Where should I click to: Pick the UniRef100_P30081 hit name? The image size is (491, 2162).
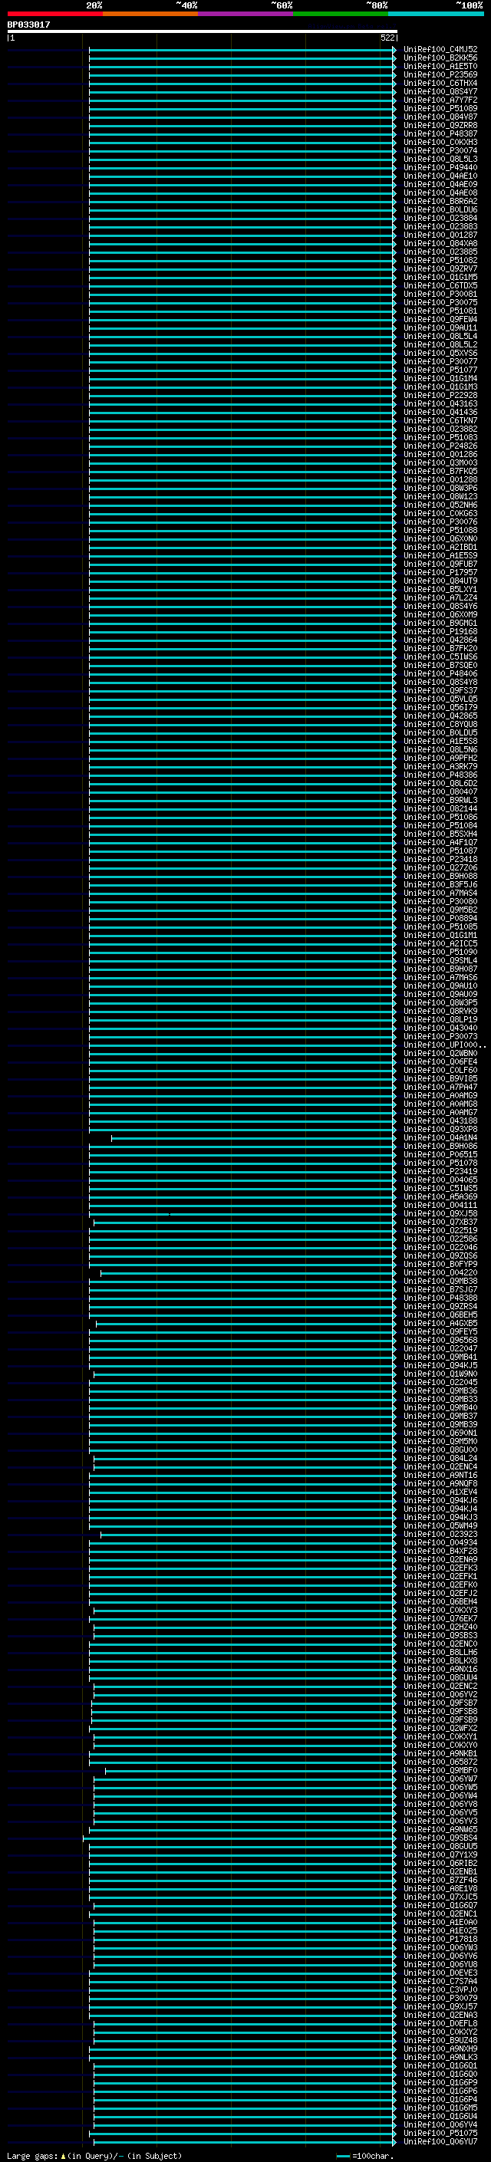tap(440, 294)
